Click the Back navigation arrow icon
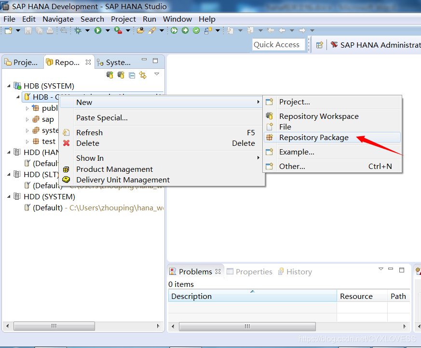 click(282, 30)
